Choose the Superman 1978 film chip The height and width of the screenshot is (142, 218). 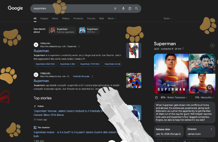click(89, 30)
